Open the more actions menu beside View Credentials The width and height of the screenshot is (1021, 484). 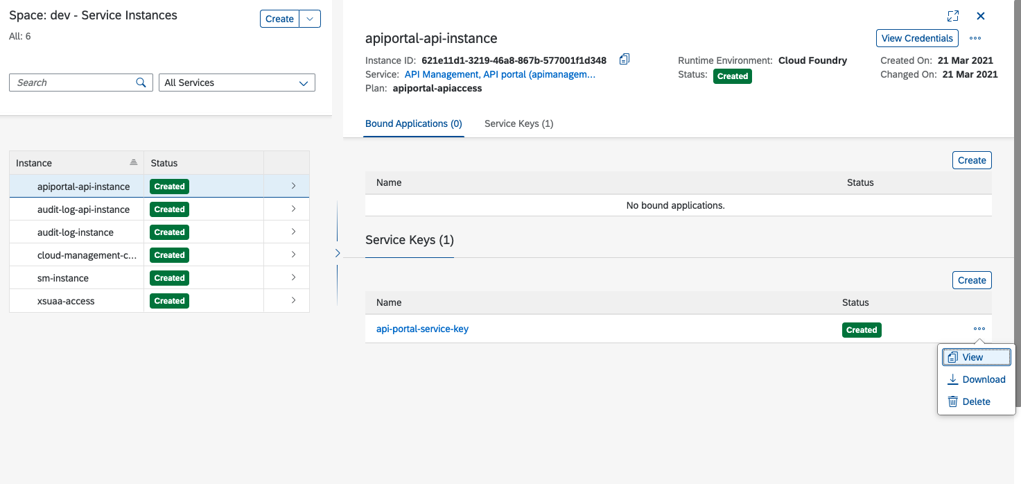tap(975, 39)
